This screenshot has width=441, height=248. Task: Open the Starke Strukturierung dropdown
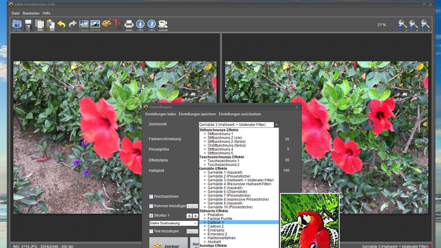(x=196, y=223)
